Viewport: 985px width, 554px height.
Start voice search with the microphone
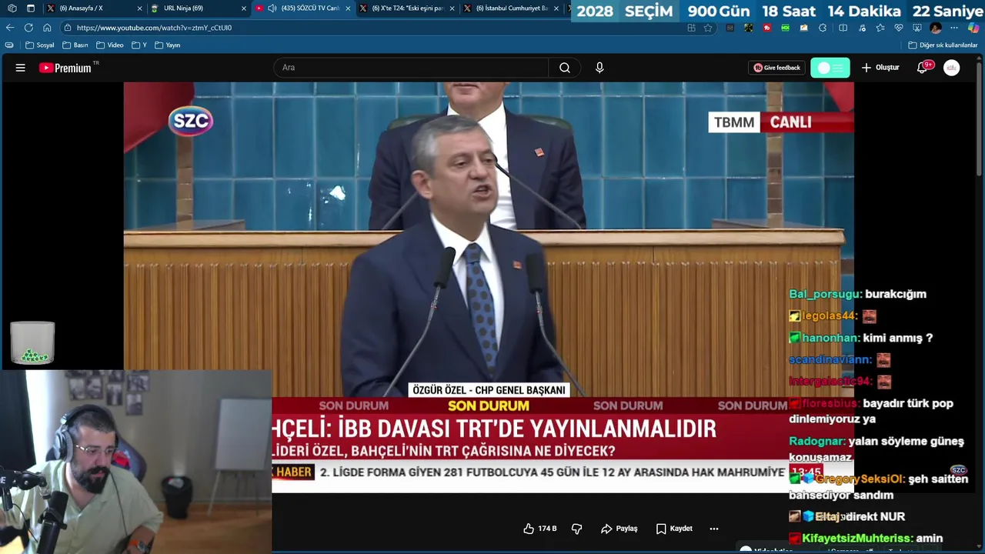click(599, 68)
